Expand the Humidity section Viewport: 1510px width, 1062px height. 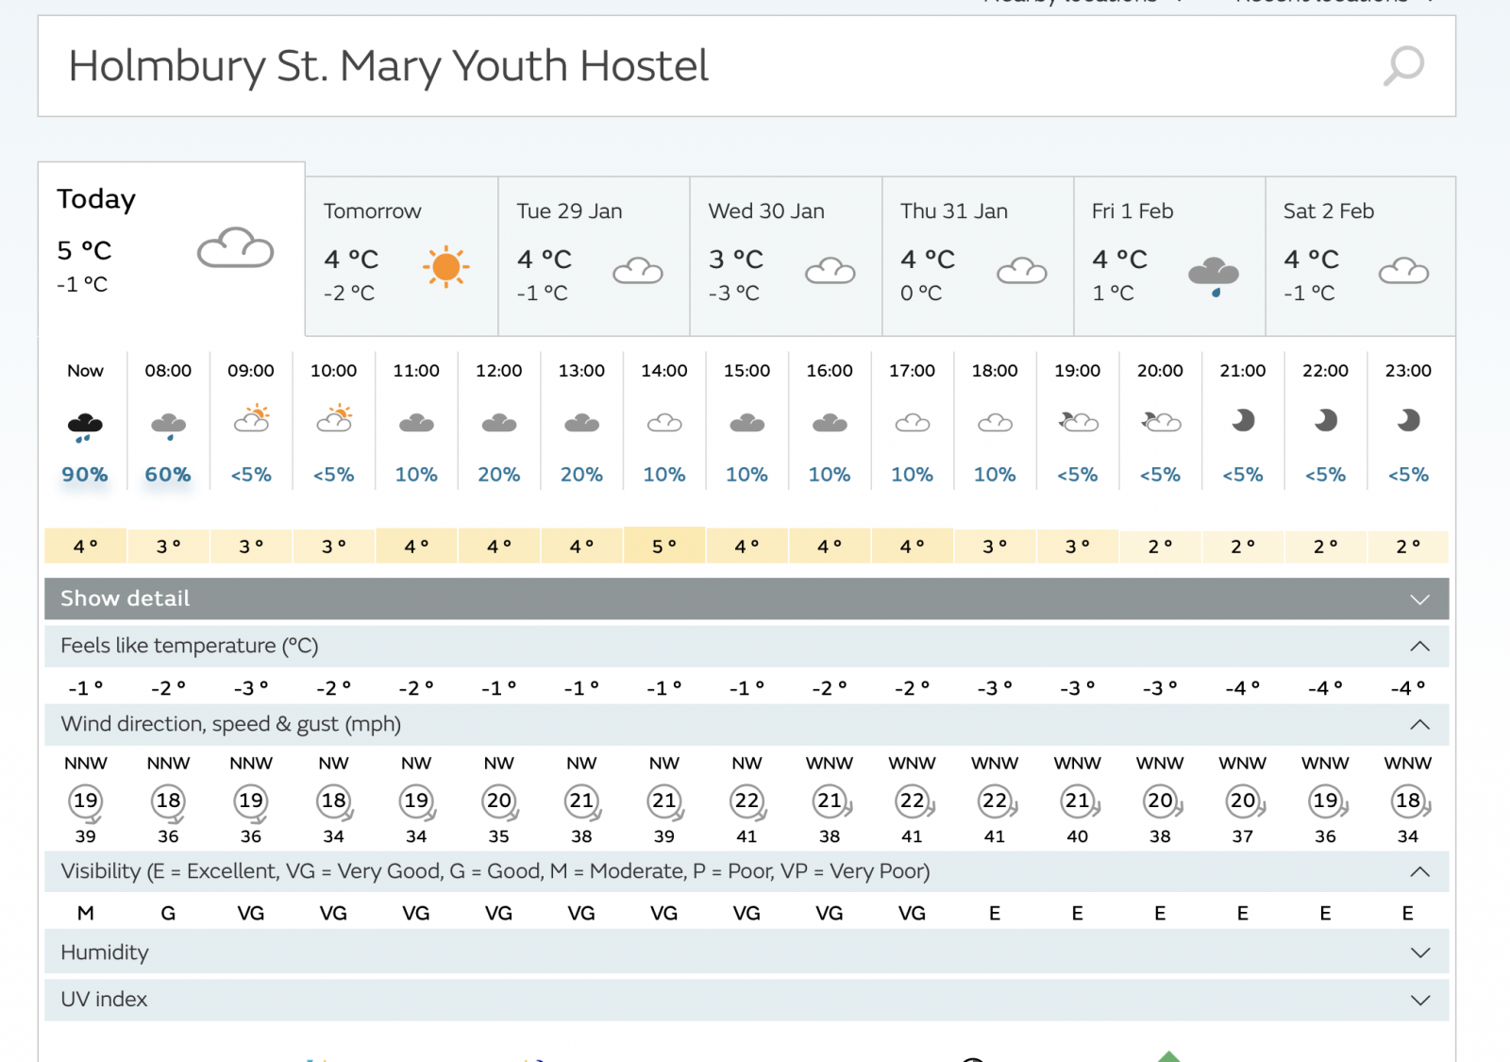point(747,952)
